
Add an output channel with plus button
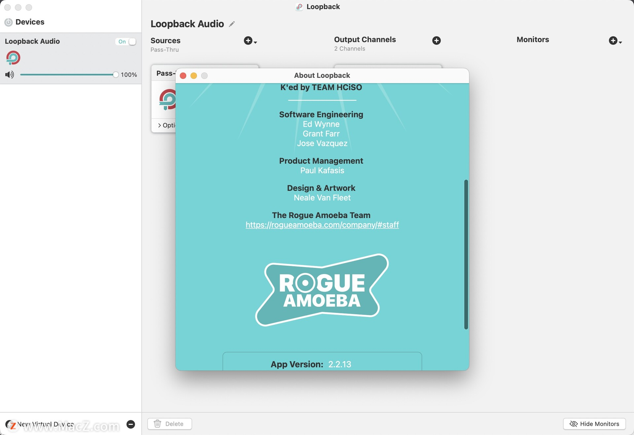[437, 41]
